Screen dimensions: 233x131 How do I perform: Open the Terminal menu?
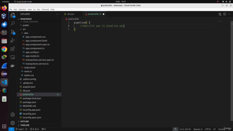pos(45,9)
